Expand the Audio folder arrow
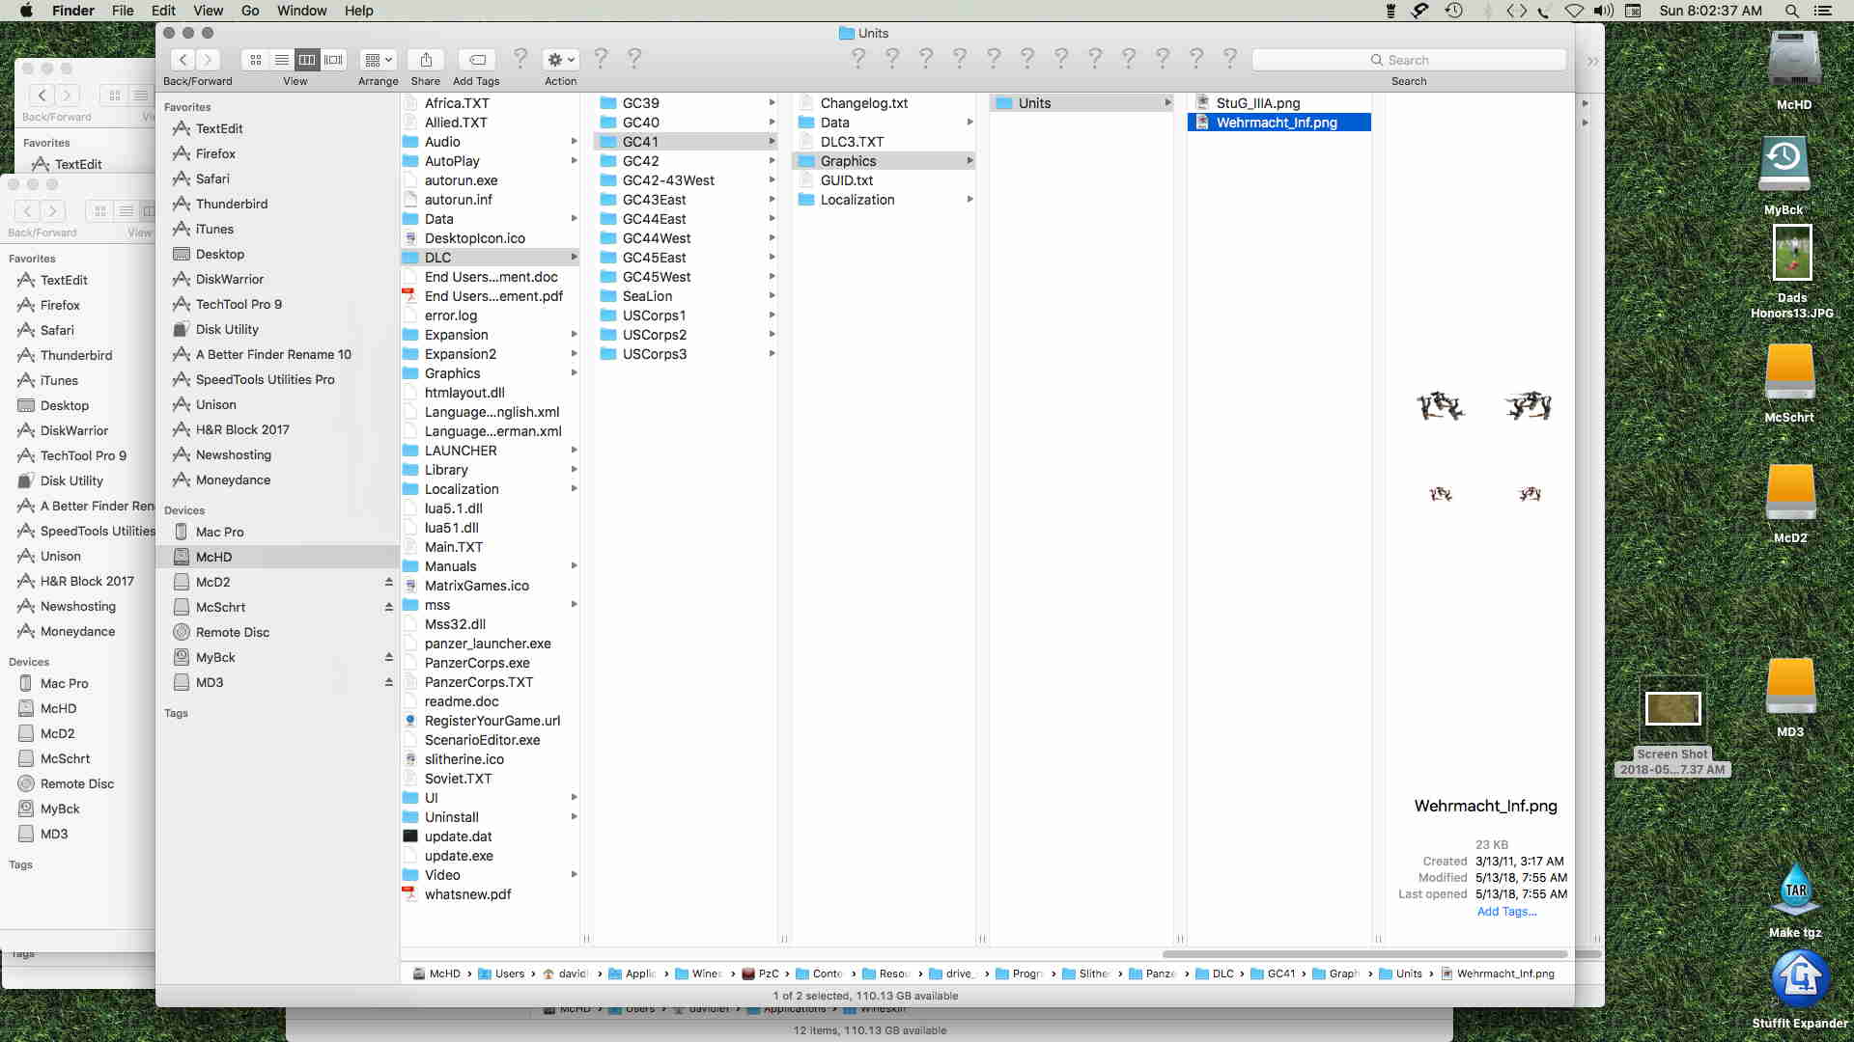The height and width of the screenshot is (1042, 1854). (x=574, y=142)
